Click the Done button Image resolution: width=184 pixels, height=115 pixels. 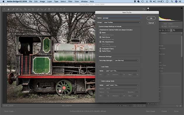[x=176, y=111]
